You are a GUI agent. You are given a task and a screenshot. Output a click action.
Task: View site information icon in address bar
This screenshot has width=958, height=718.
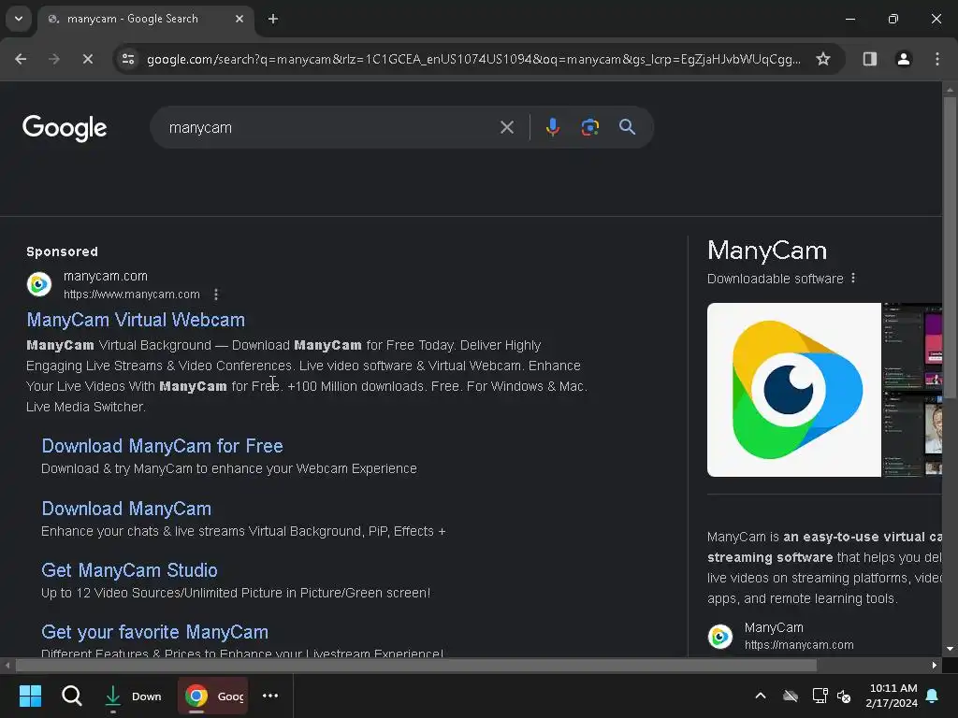(x=128, y=59)
